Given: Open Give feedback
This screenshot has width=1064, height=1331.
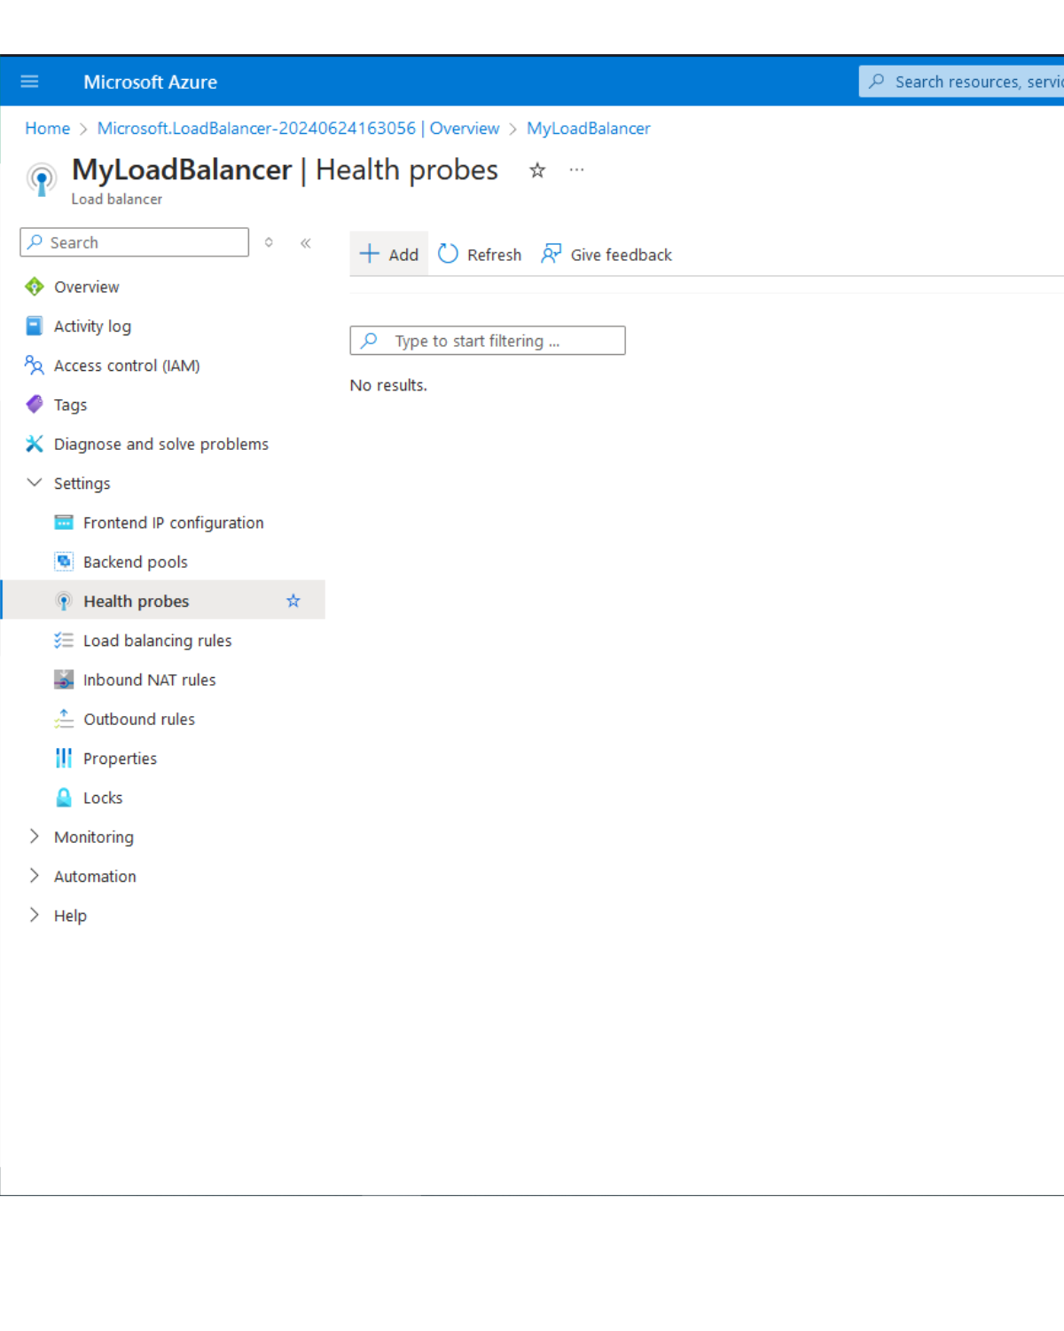Looking at the screenshot, I should (606, 255).
